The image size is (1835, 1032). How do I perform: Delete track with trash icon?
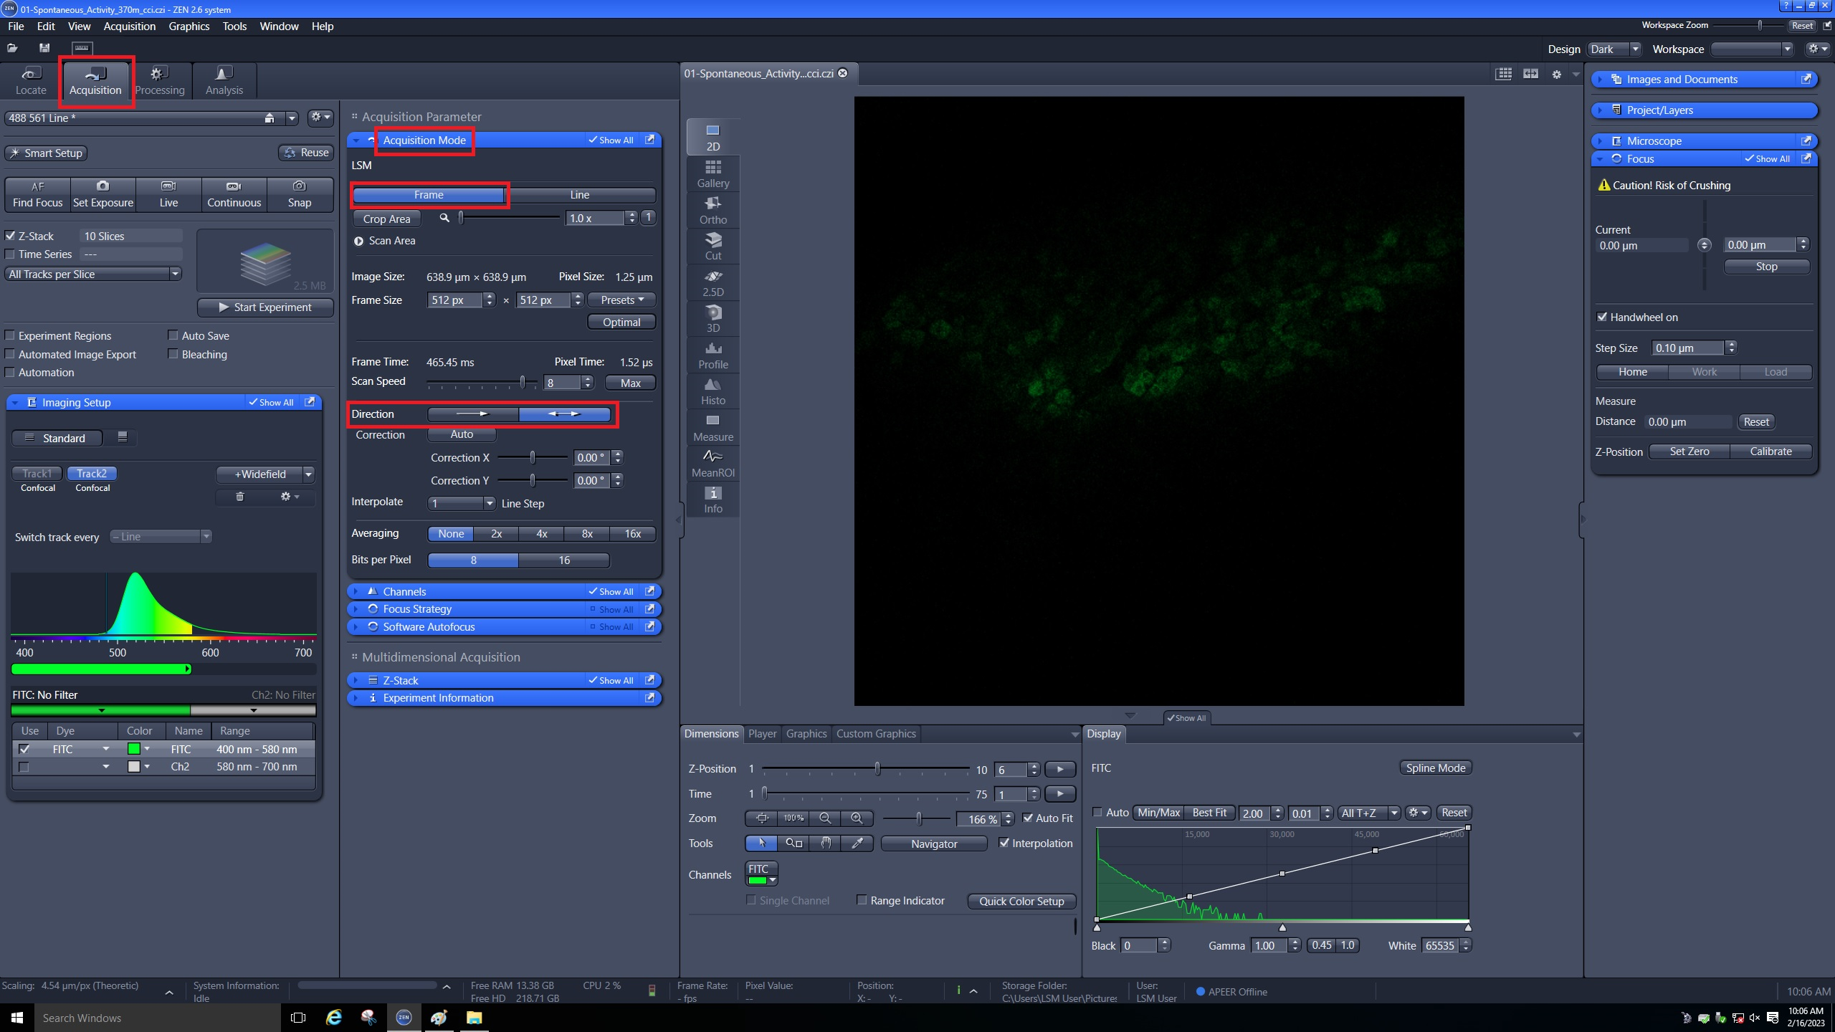(x=240, y=497)
